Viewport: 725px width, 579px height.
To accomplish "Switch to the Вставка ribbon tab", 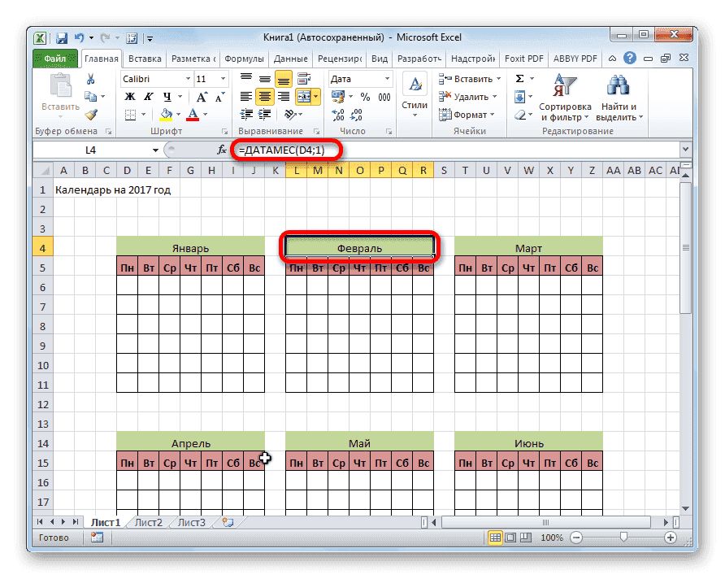I will coord(143,58).
